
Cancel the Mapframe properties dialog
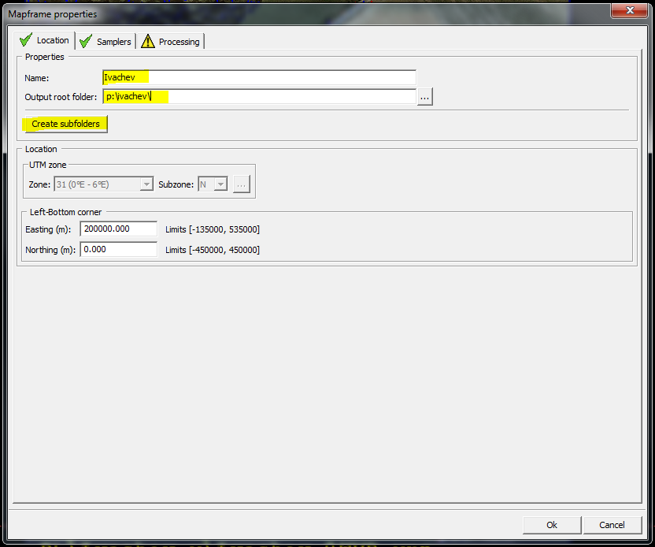pos(612,525)
